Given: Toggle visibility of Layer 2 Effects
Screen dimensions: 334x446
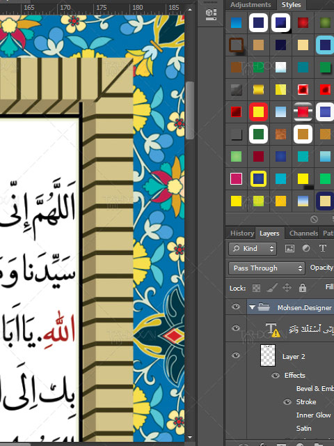Looking at the screenshot, I should tap(276, 376).
